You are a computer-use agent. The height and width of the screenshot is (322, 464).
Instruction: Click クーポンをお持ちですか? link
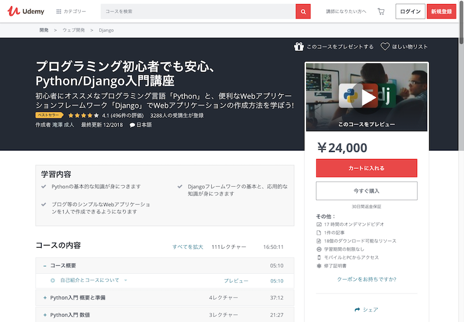tap(367, 279)
